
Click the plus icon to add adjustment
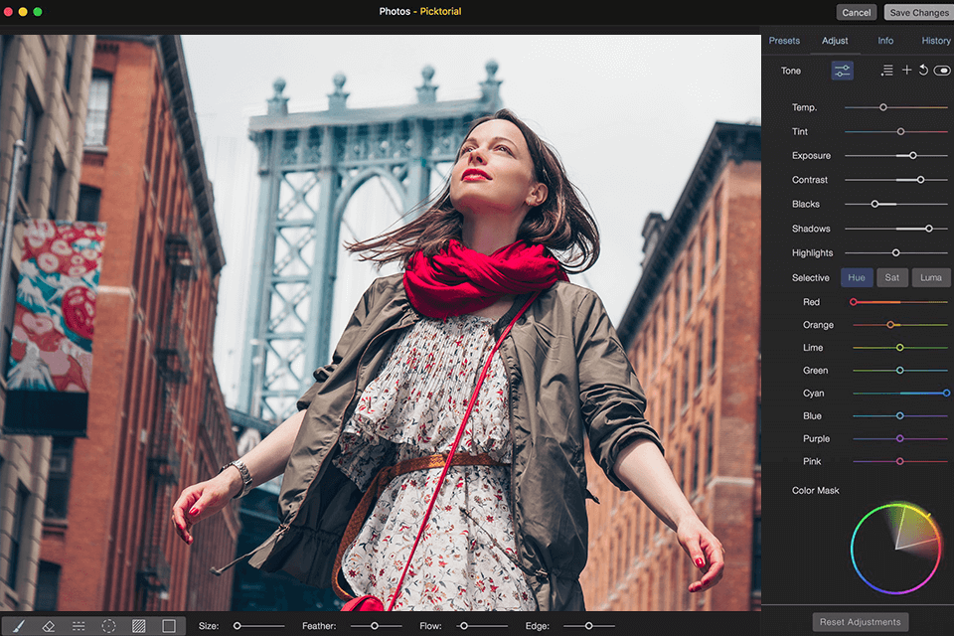[906, 71]
